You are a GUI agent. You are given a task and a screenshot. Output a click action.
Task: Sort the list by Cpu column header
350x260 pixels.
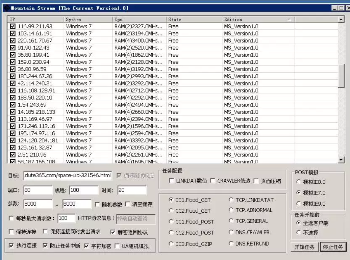click(139, 20)
